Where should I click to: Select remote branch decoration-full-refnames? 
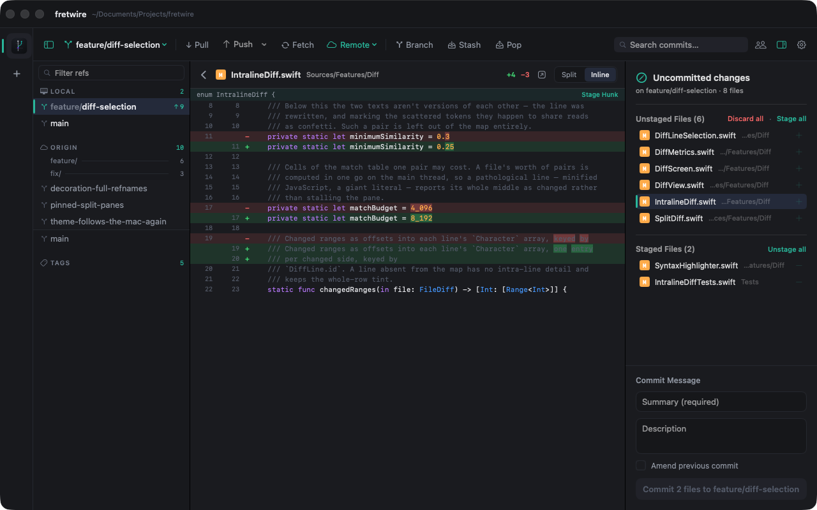tap(111, 188)
